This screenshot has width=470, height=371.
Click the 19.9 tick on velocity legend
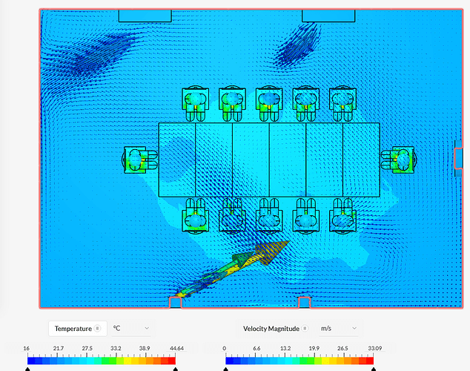[314, 348]
